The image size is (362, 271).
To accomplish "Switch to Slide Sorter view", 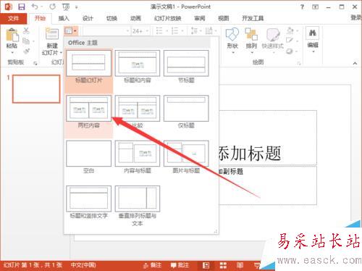I will [223, 265].
